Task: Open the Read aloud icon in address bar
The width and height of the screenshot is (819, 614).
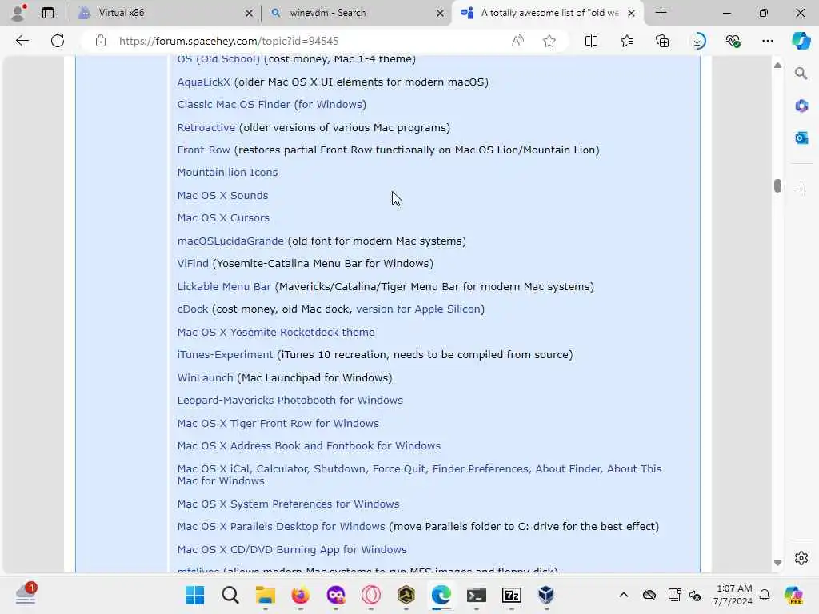Action: click(x=517, y=41)
